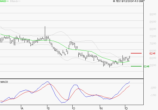Click the red 6245 resistance value
The height and width of the screenshot is (110, 158).
click(x=152, y=53)
